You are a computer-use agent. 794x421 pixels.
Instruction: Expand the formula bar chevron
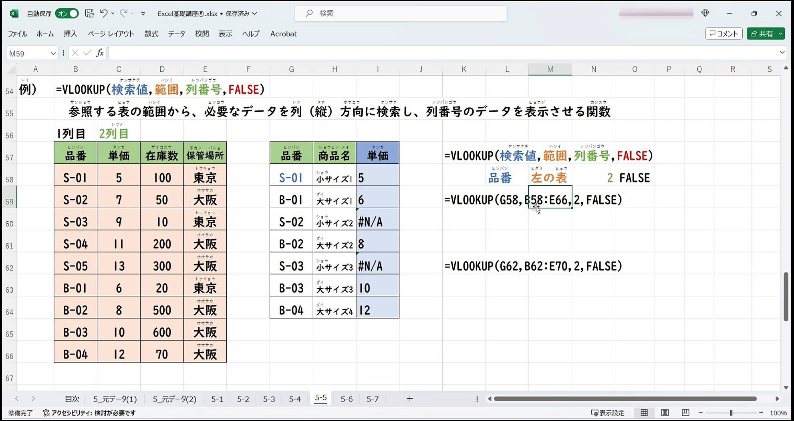(x=782, y=53)
